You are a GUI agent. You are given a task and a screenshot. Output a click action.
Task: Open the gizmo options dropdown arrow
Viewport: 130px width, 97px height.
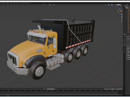tap(110, 5)
